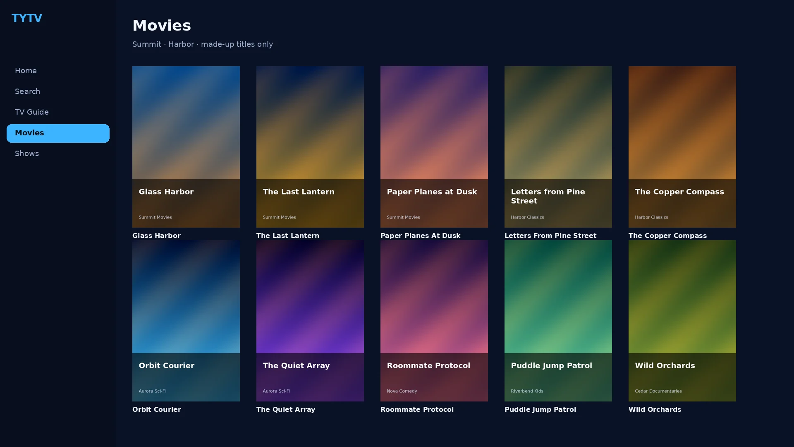Click the Wild Orchards caption text
This screenshot has width=794, height=447.
(x=655, y=409)
